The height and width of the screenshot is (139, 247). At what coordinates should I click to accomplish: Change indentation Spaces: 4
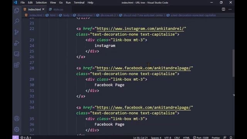pos(156,137)
